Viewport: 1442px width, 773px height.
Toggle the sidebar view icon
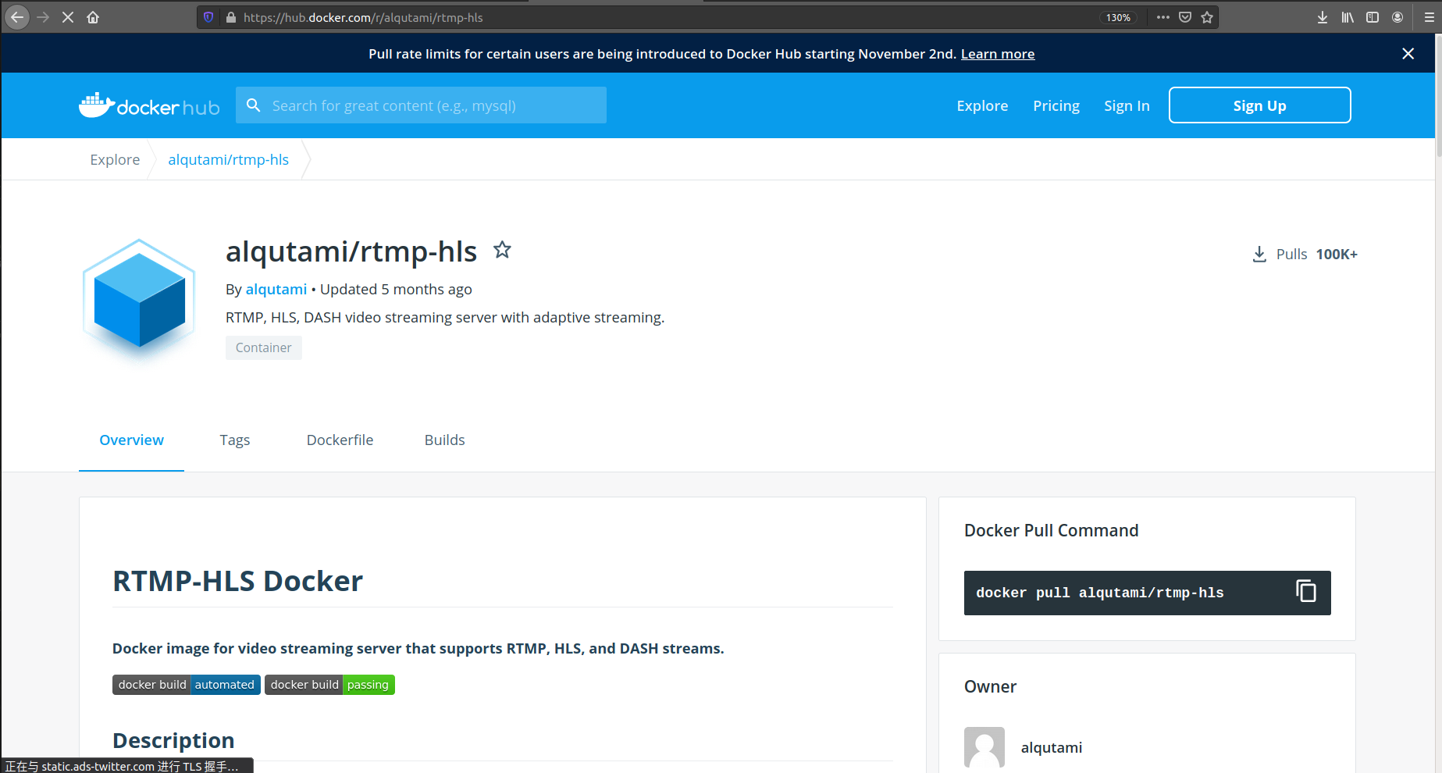tap(1373, 17)
